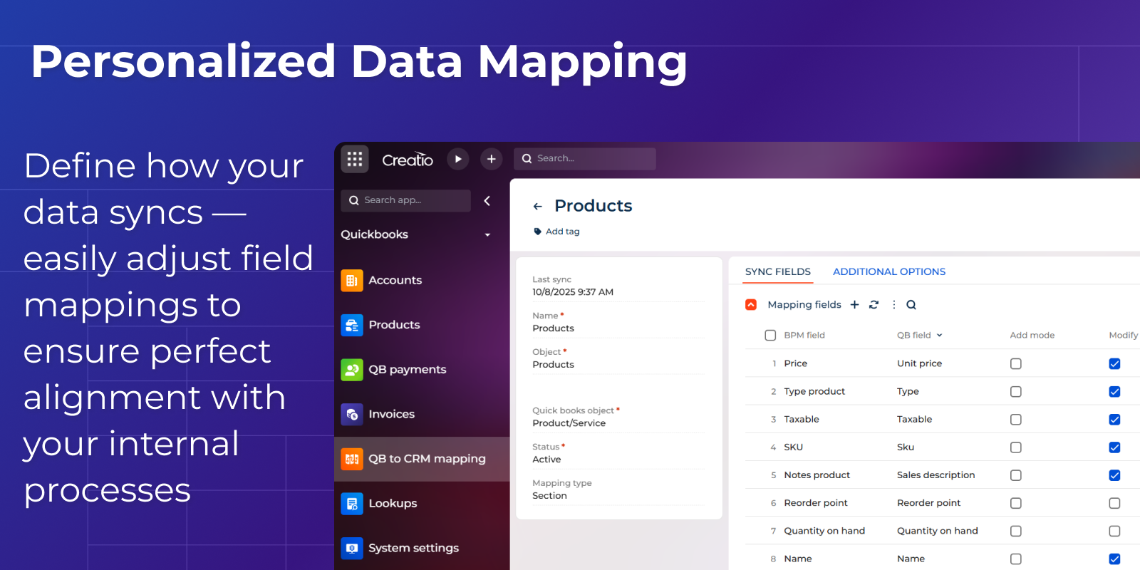Enable Add mode checkbox for Type product
Viewport: 1140px width, 570px height.
(x=1016, y=392)
